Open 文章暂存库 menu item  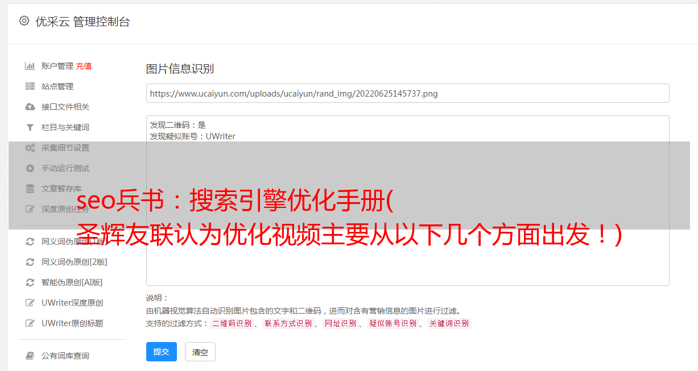tap(61, 189)
